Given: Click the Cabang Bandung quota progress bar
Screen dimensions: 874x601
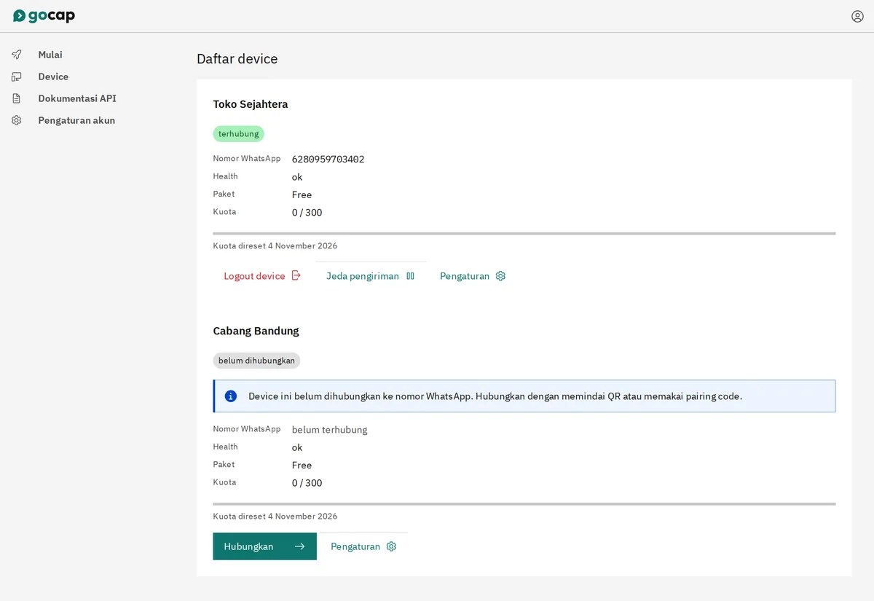Looking at the screenshot, I should click(524, 504).
